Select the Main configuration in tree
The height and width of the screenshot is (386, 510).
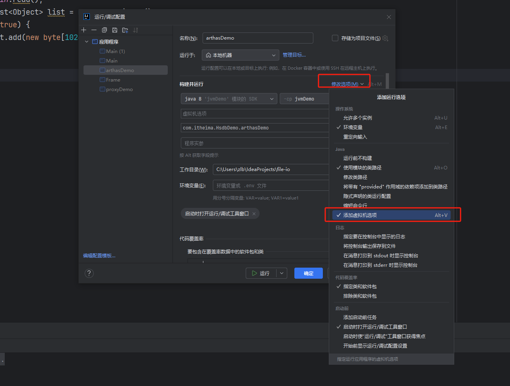point(125,61)
